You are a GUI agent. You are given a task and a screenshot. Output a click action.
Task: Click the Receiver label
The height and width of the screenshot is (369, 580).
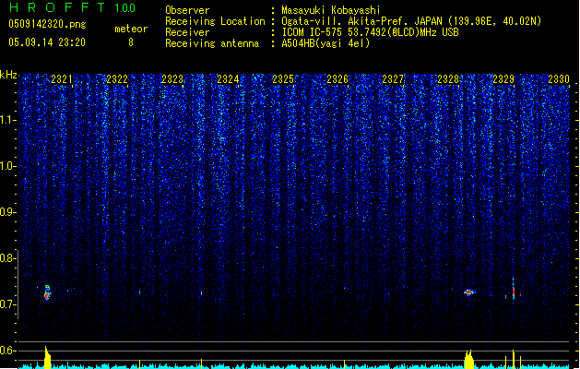tap(187, 32)
